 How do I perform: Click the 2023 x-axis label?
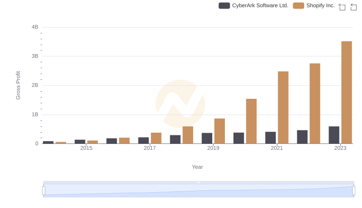(x=340, y=148)
